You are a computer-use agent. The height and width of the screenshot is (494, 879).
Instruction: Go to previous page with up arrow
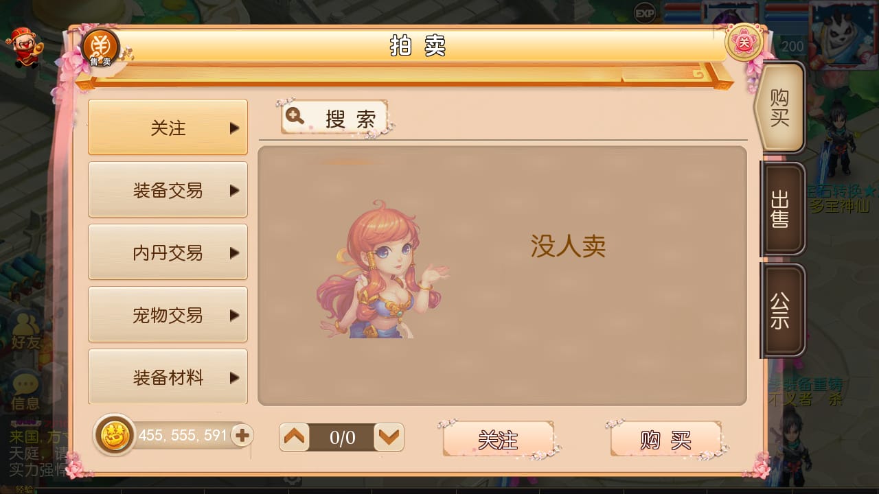[295, 437]
